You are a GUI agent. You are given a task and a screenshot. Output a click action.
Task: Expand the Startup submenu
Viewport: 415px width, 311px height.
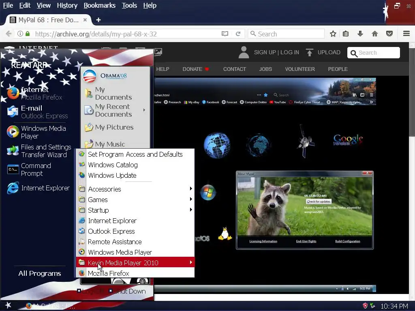[191, 210]
